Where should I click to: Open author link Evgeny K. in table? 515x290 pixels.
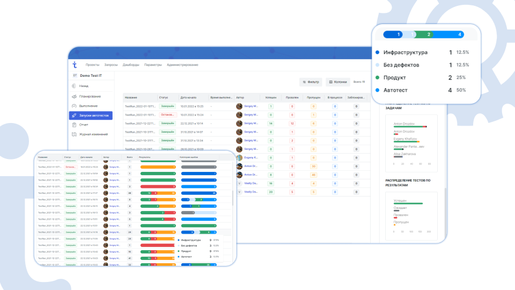(x=251, y=157)
